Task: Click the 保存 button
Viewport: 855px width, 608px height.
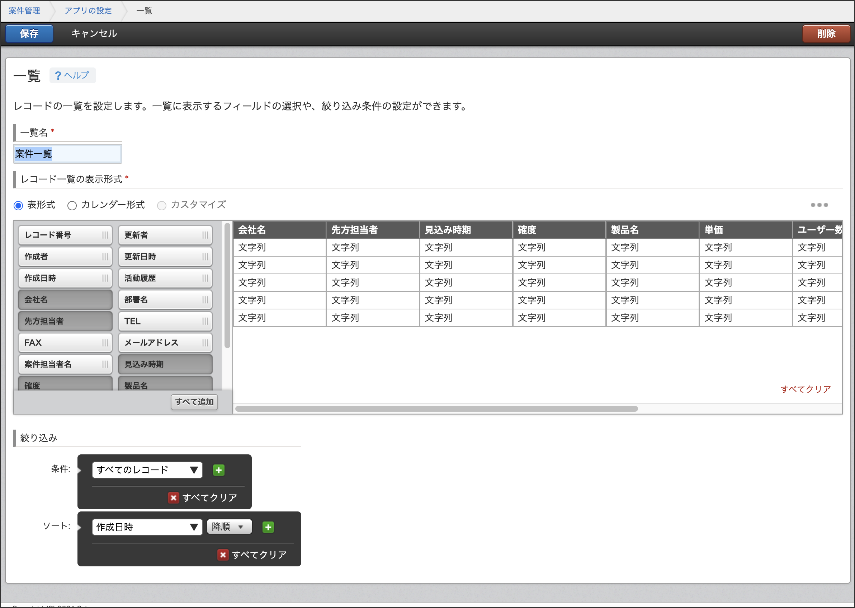Action: [29, 34]
